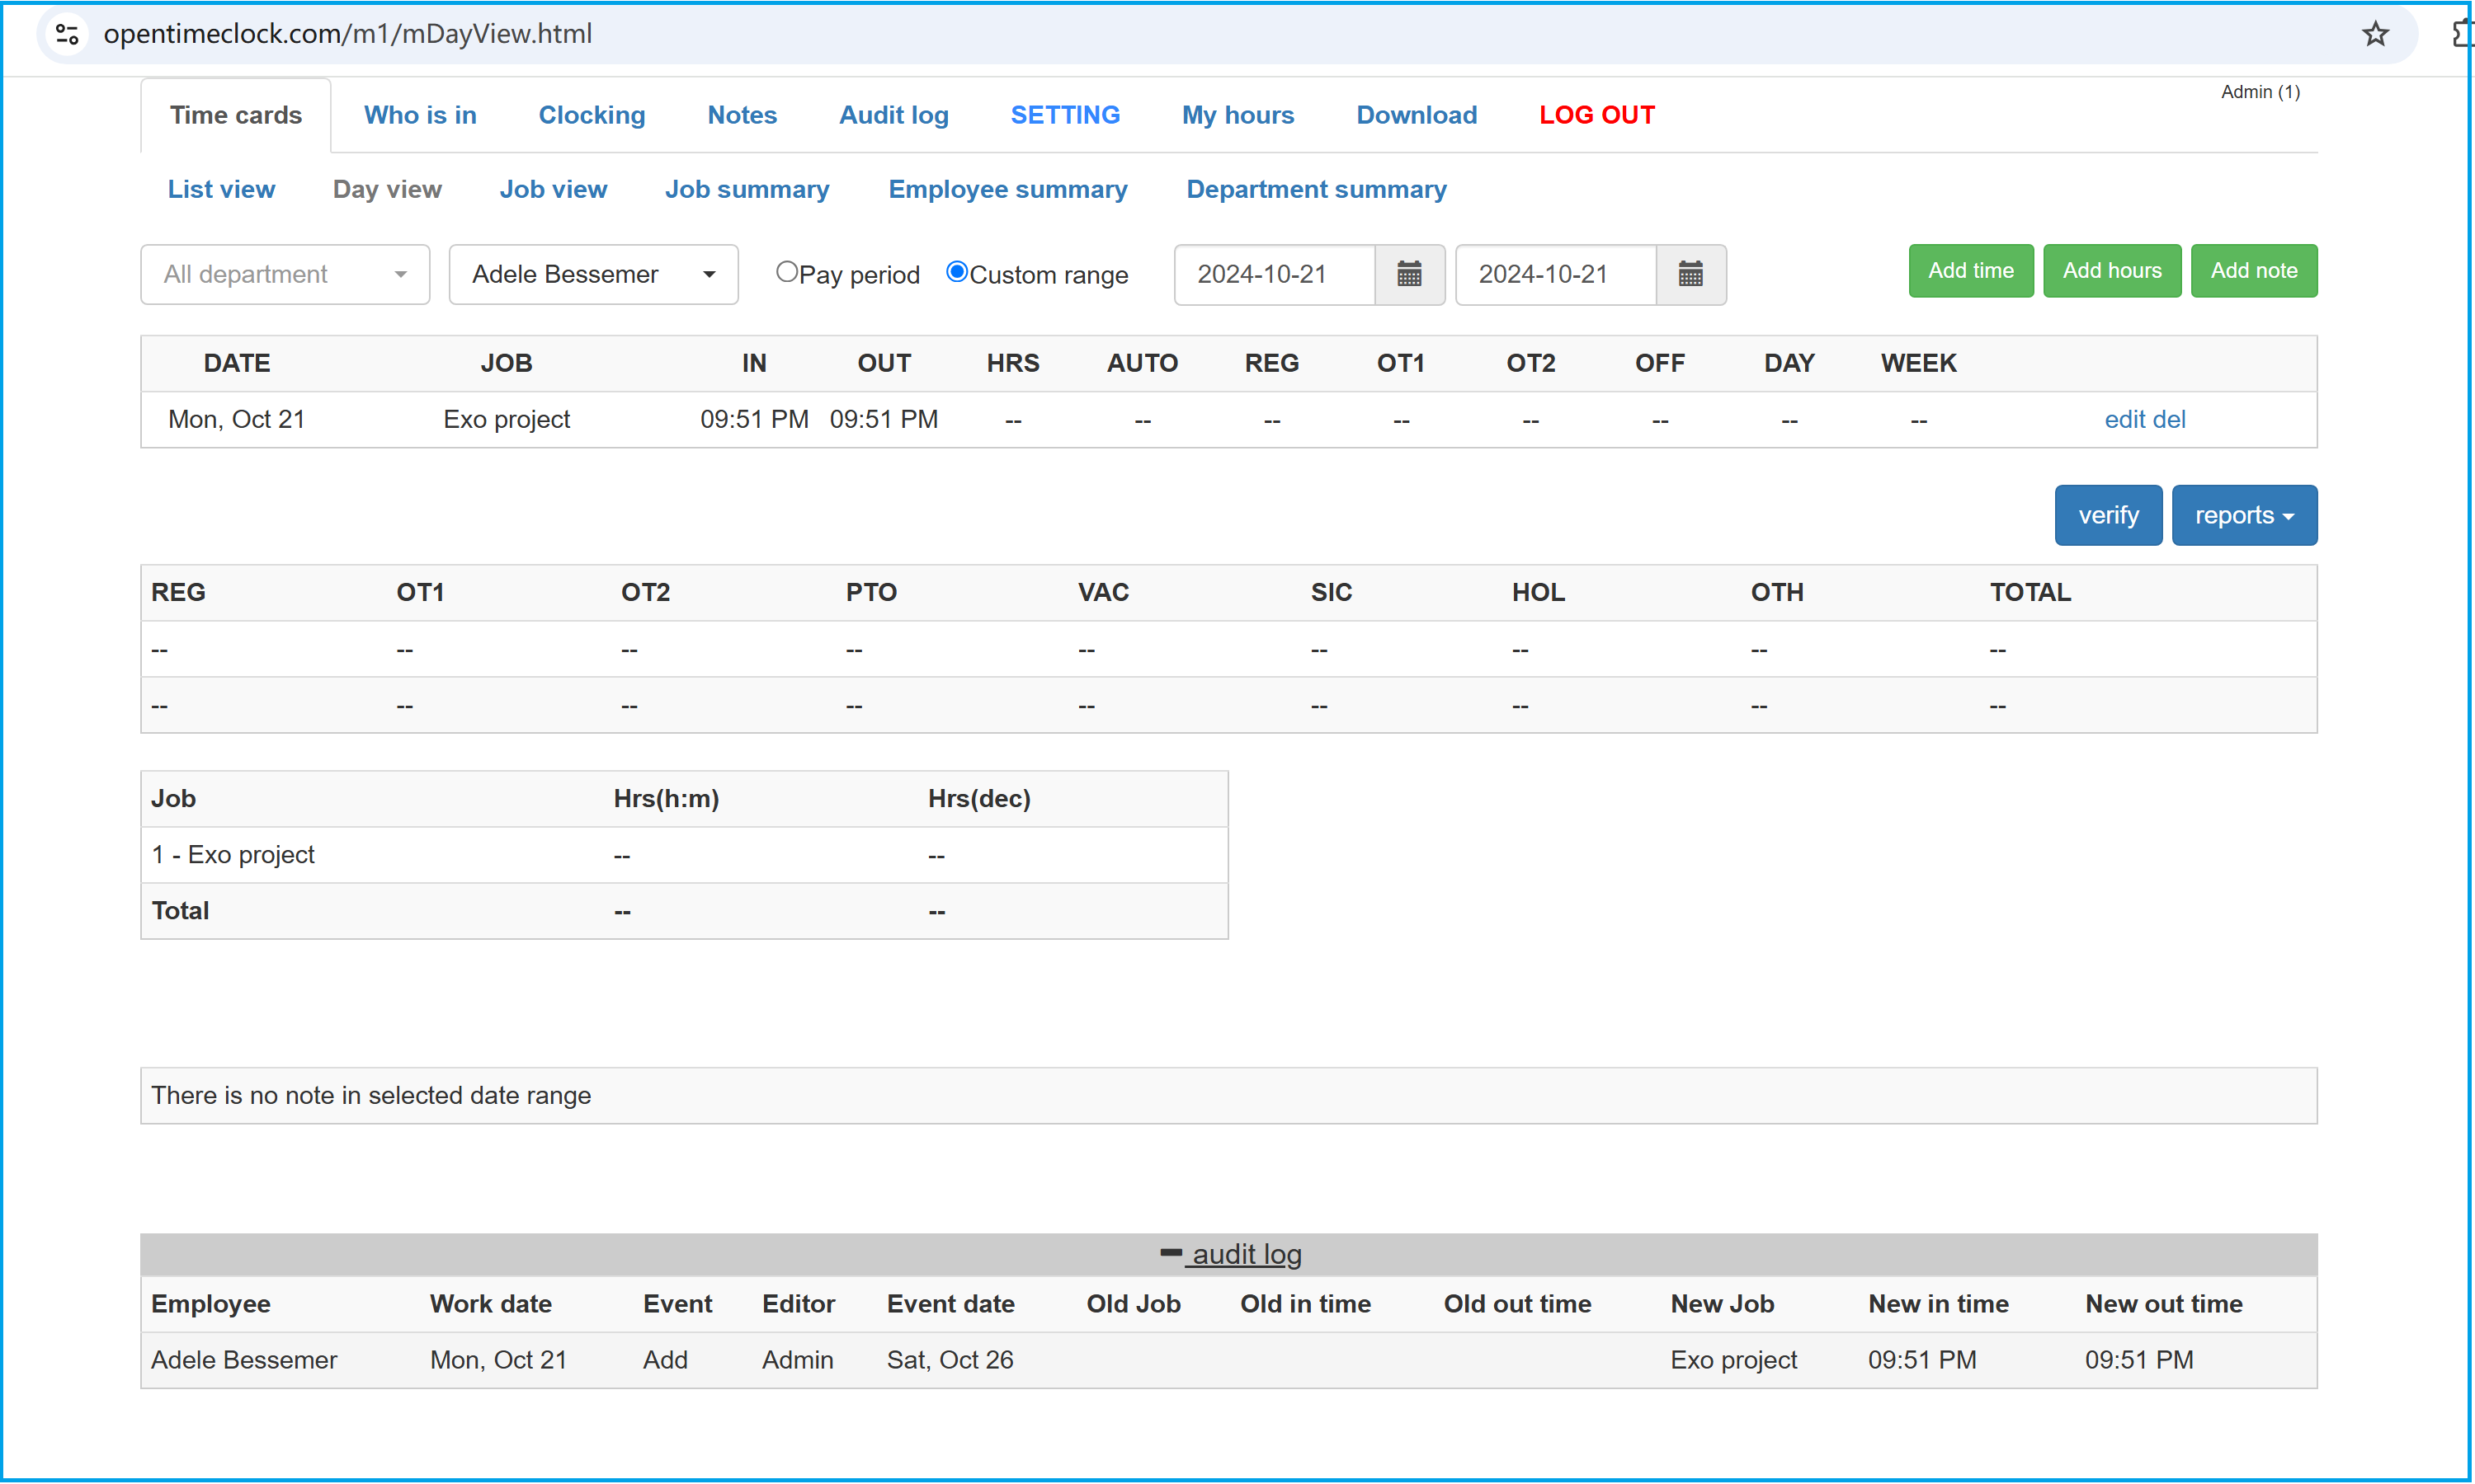This screenshot has width=2475, height=1484.
Task: Click the DATE column header
Action: [237, 363]
